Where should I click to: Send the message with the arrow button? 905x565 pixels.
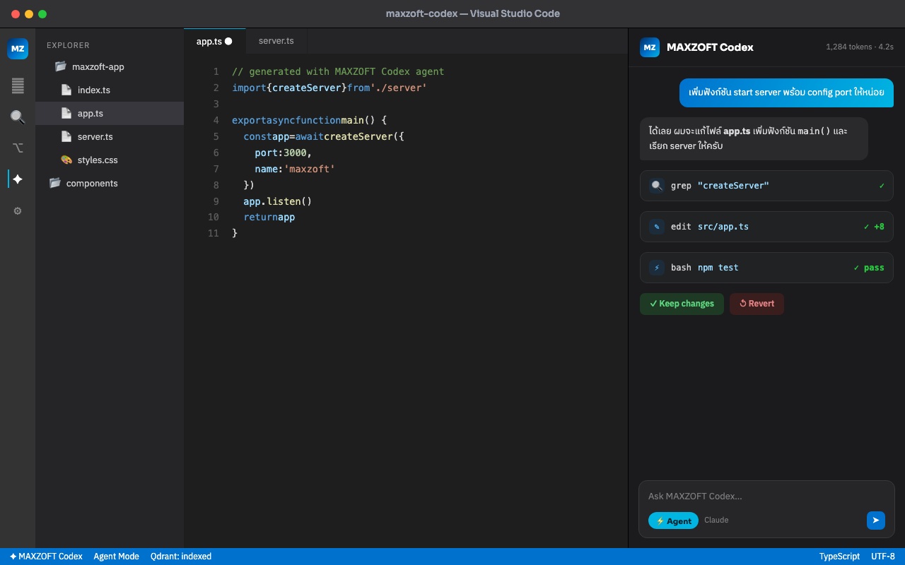[x=876, y=521]
